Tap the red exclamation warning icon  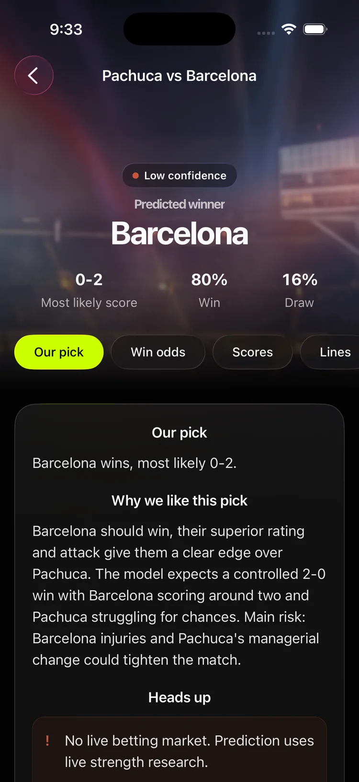[47, 740]
